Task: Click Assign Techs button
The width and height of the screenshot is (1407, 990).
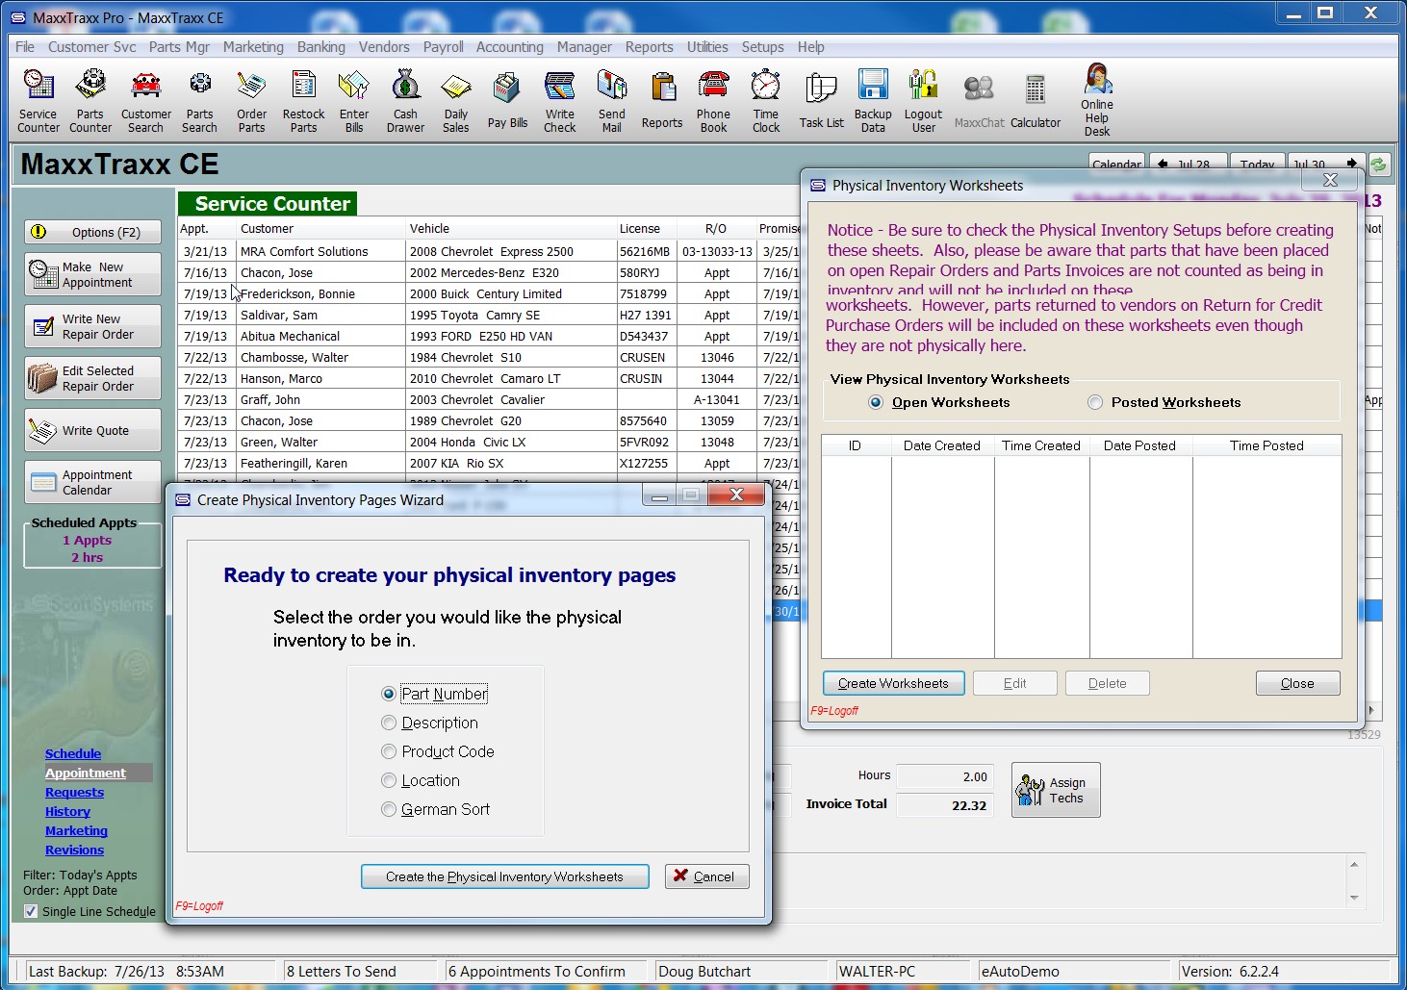Action: (x=1056, y=790)
